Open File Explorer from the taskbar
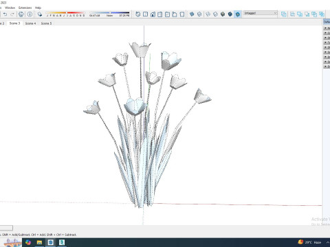 pos(39,242)
